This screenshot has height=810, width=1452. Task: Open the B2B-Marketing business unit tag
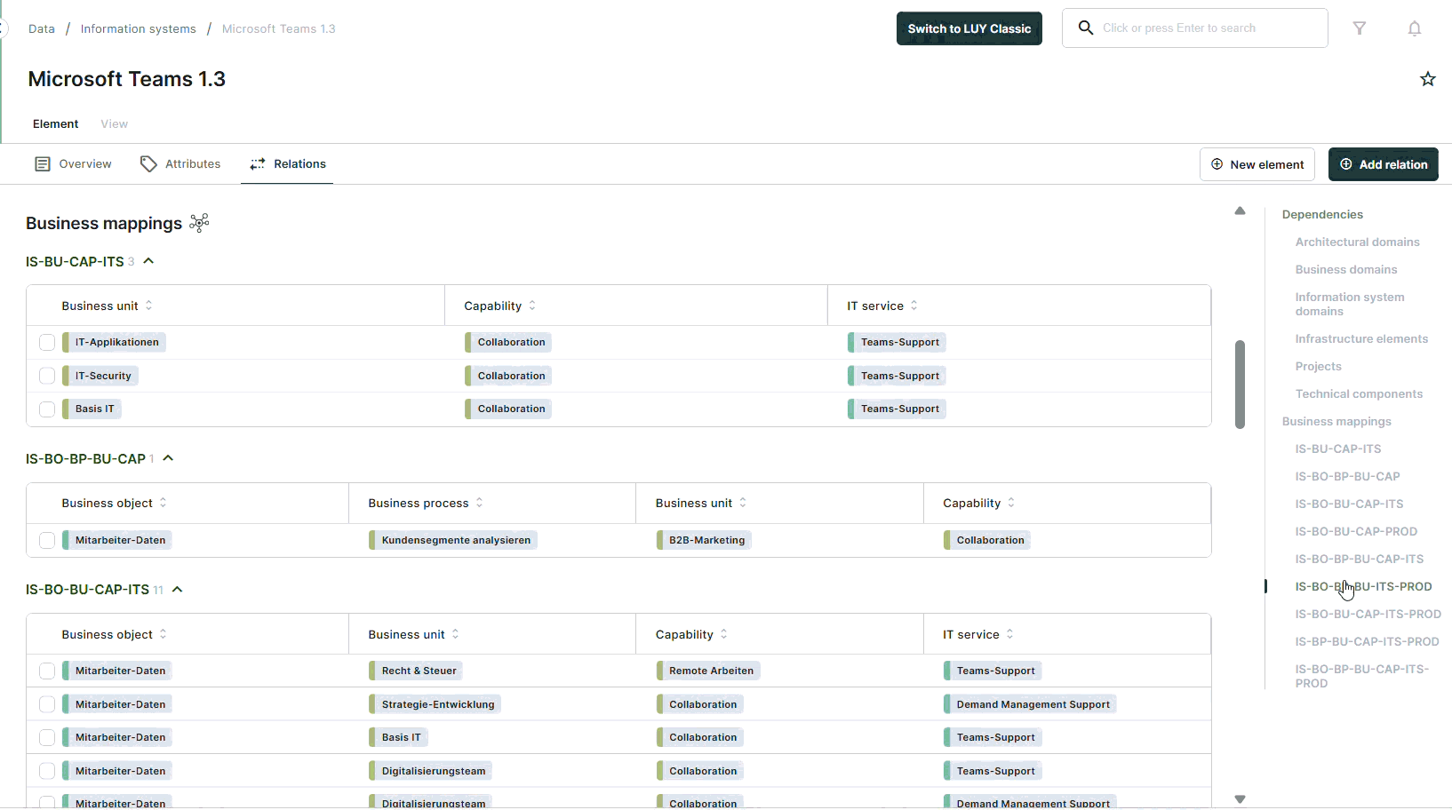(x=704, y=540)
